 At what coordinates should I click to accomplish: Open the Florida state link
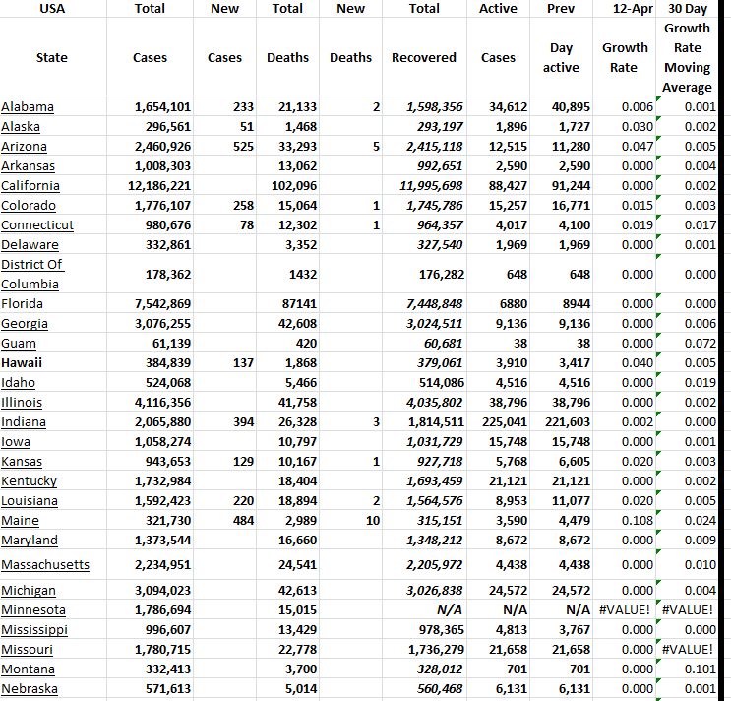click(24, 303)
